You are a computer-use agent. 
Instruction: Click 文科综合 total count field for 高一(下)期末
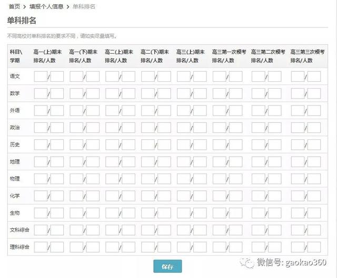pyautogui.click(x=93, y=230)
